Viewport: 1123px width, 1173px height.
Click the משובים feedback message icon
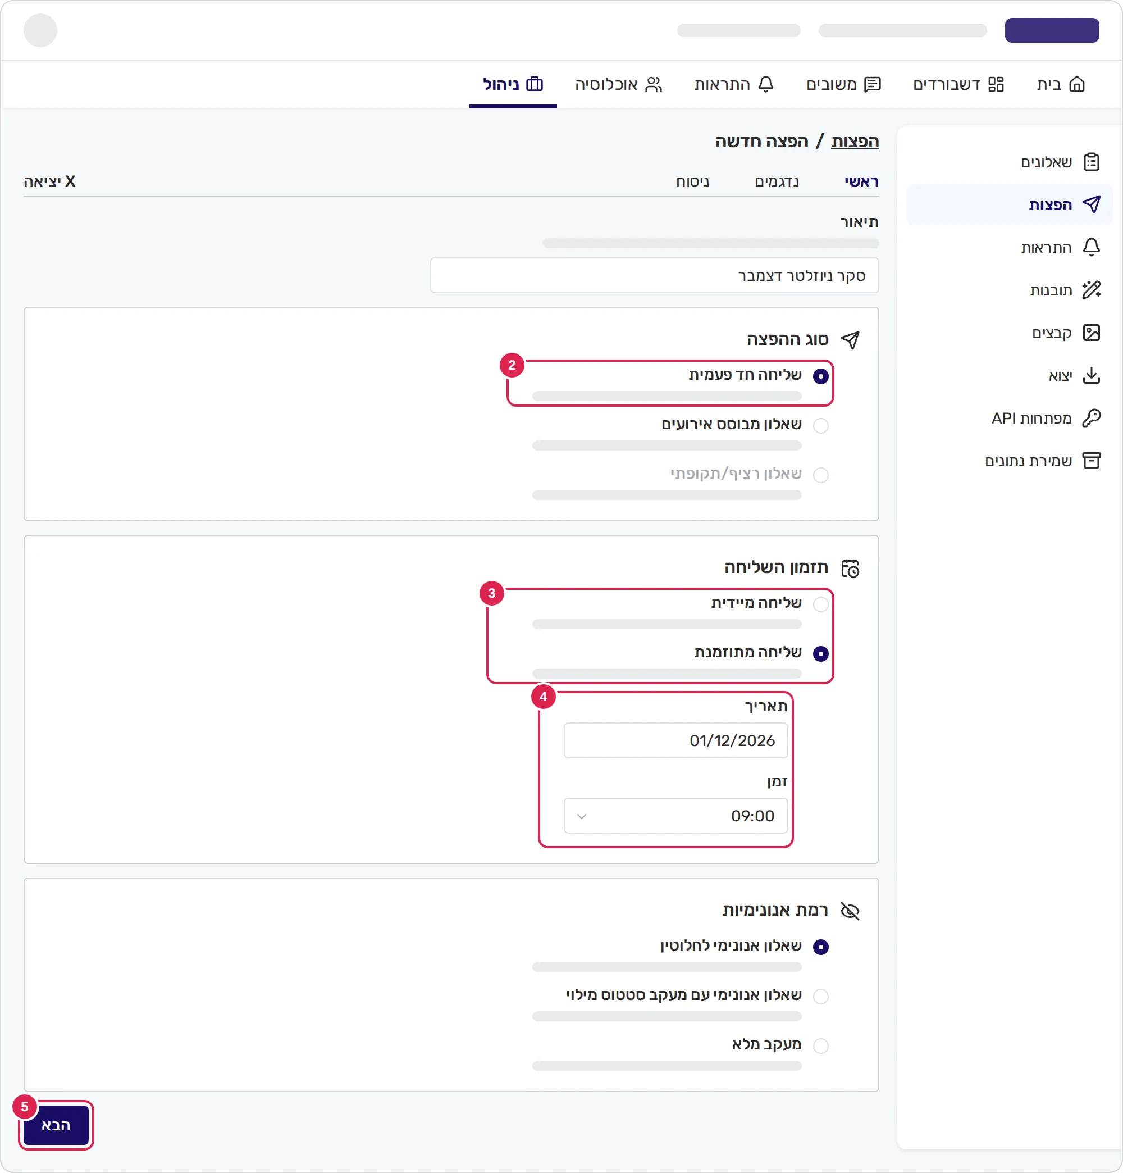coord(873,84)
